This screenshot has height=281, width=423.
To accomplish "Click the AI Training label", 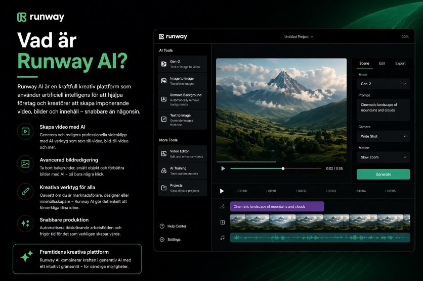I will (x=178, y=168).
